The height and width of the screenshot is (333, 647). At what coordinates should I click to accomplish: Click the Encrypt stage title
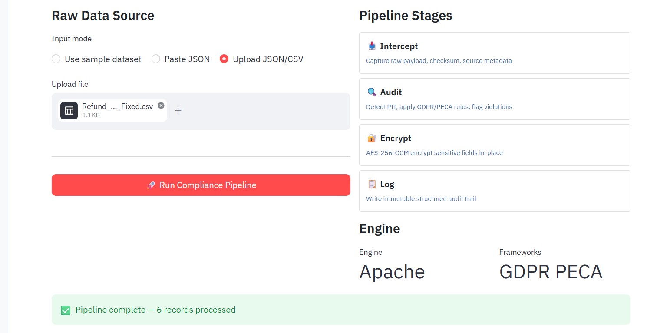coord(396,138)
